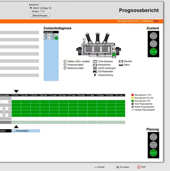Click the Öltank legend icon
Image resolution: width=170 pixels, height=171 pixels.
[121, 65]
